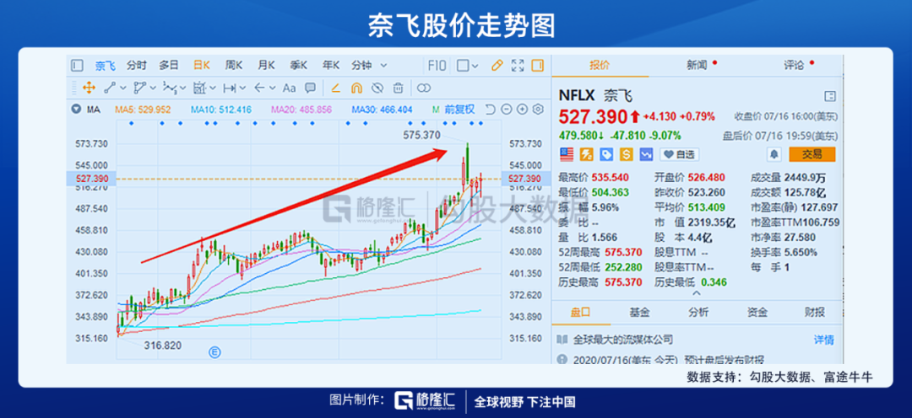Open the 详情 details link

[823, 340]
